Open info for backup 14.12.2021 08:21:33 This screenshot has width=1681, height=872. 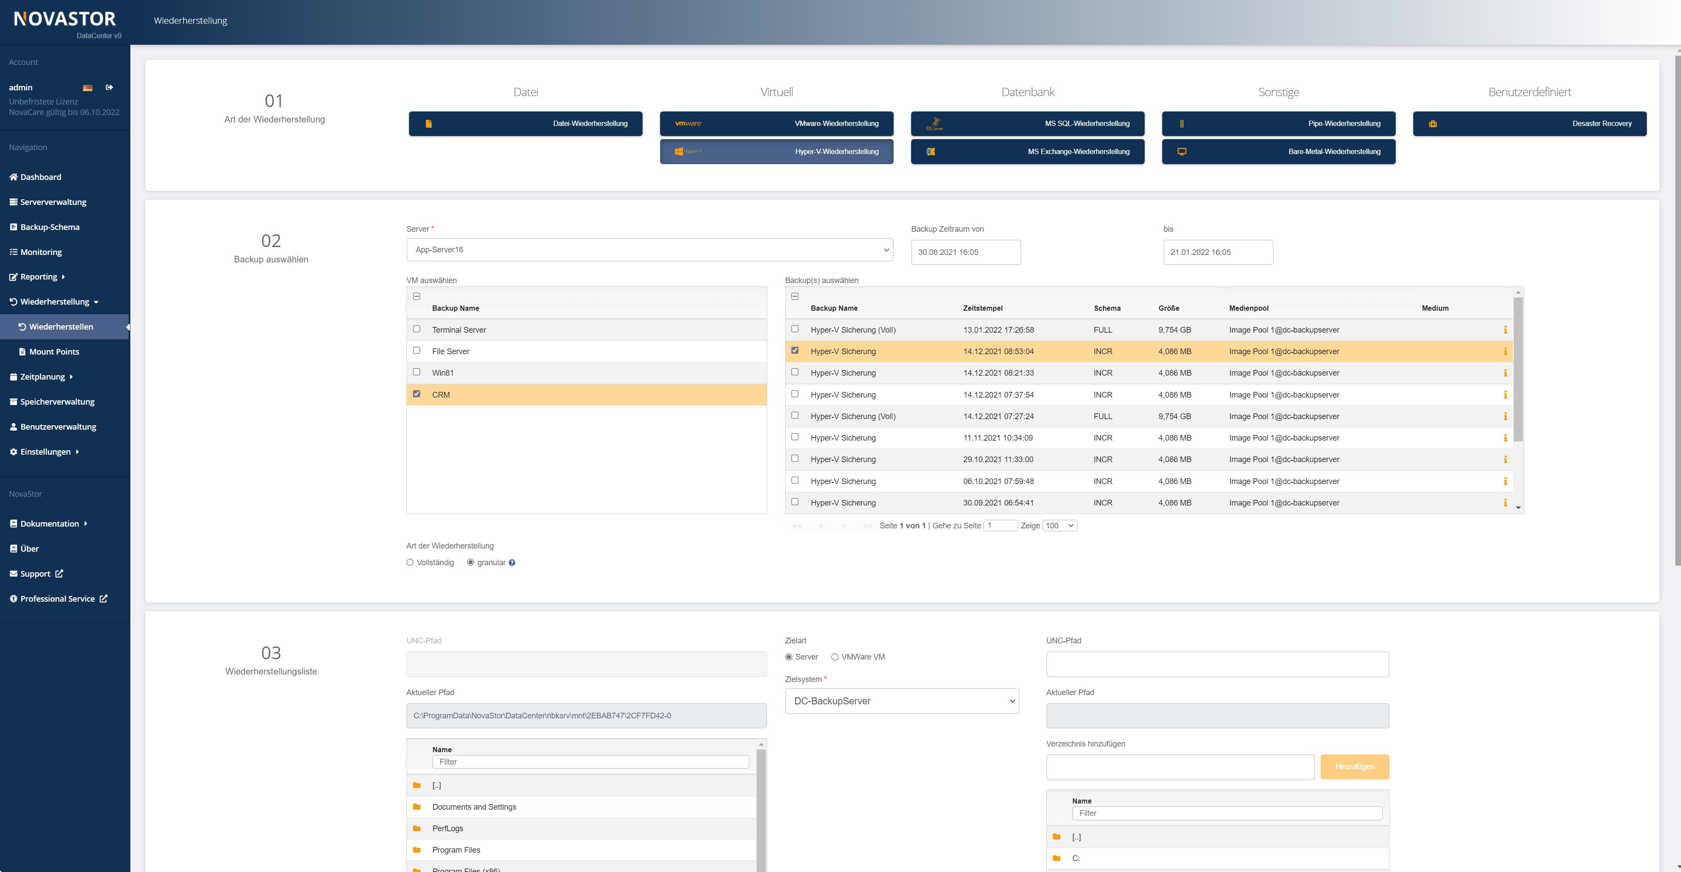point(1505,373)
